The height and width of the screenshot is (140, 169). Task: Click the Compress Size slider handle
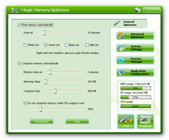point(55,91)
